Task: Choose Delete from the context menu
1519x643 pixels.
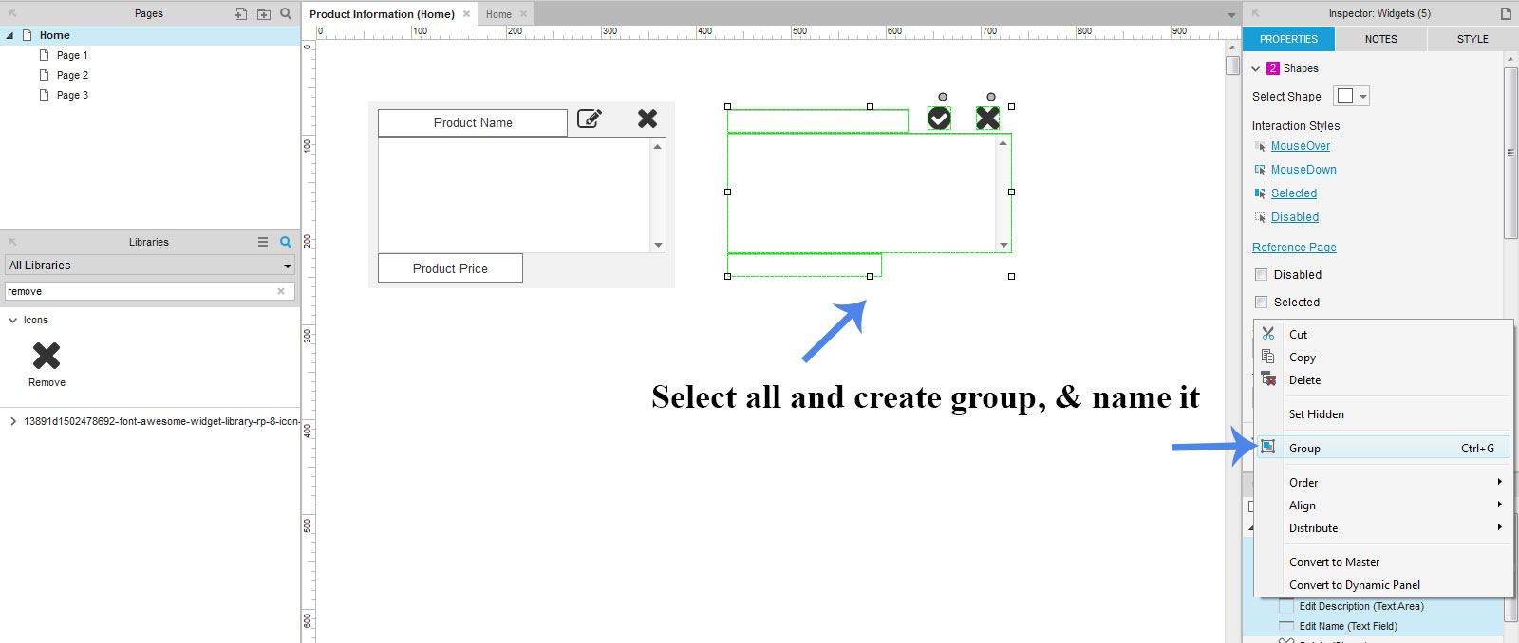Action: pyautogui.click(x=1384, y=380)
